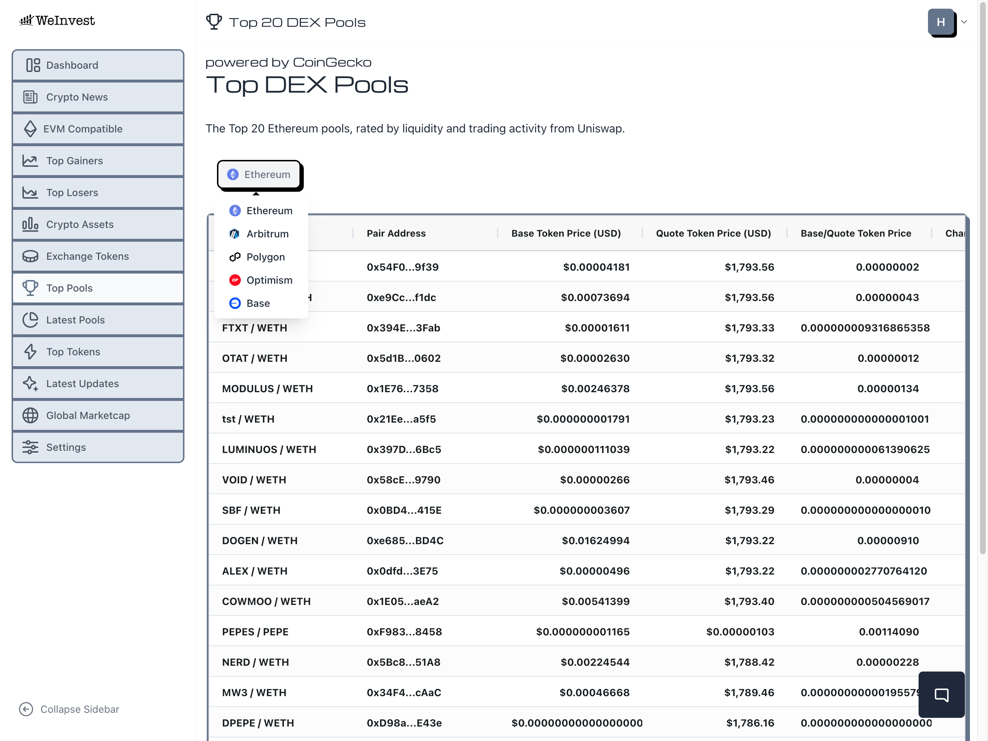Open Top Gainers via its chart icon
The height and width of the screenshot is (741, 988).
click(x=30, y=161)
